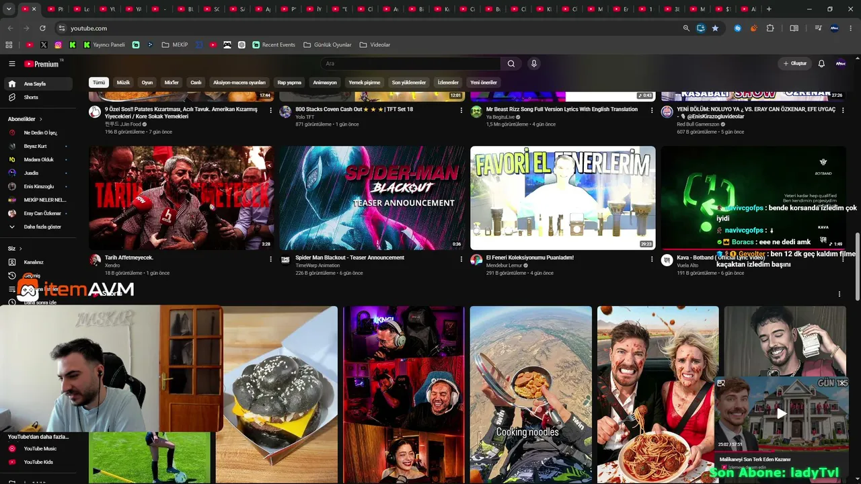This screenshot has height=484, width=861.
Task: Open YouTube Kids link
Action: click(x=37, y=462)
